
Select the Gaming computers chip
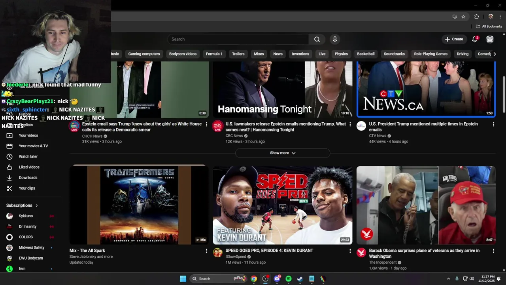pos(144,54)
